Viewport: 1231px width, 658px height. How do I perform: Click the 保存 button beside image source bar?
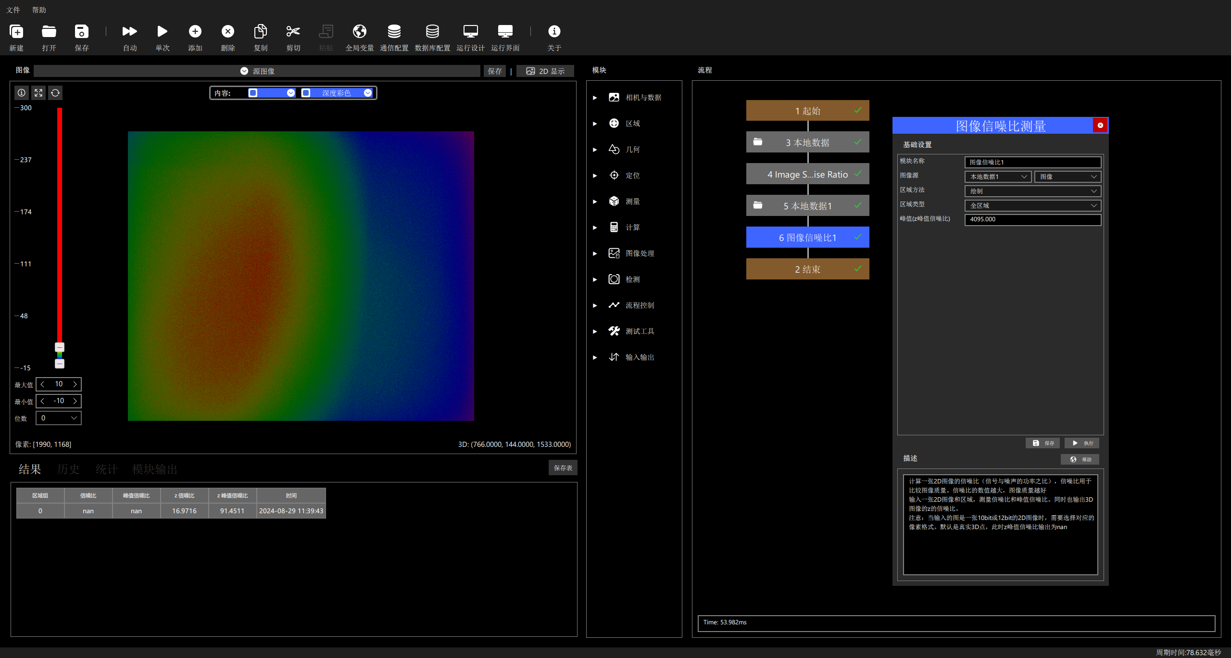[494, 71]
